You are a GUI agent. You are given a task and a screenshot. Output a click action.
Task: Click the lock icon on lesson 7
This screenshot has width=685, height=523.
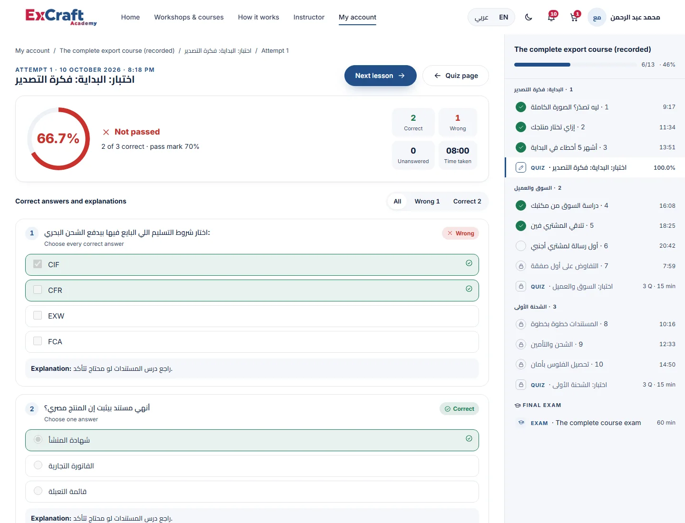point(521,266)
